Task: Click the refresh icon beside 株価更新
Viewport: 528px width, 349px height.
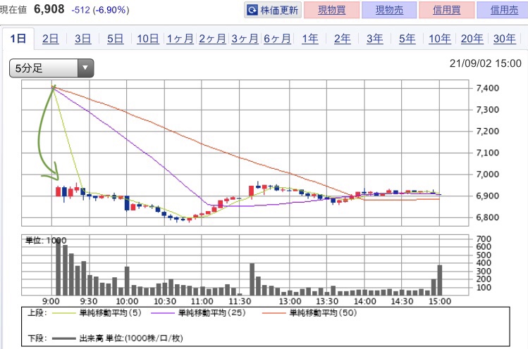Action: [252, 10]
